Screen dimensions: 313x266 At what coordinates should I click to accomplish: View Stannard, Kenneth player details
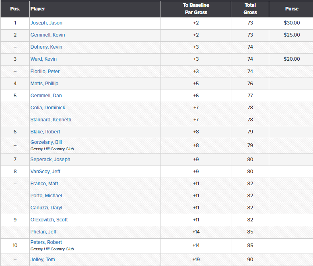point(51,120)
